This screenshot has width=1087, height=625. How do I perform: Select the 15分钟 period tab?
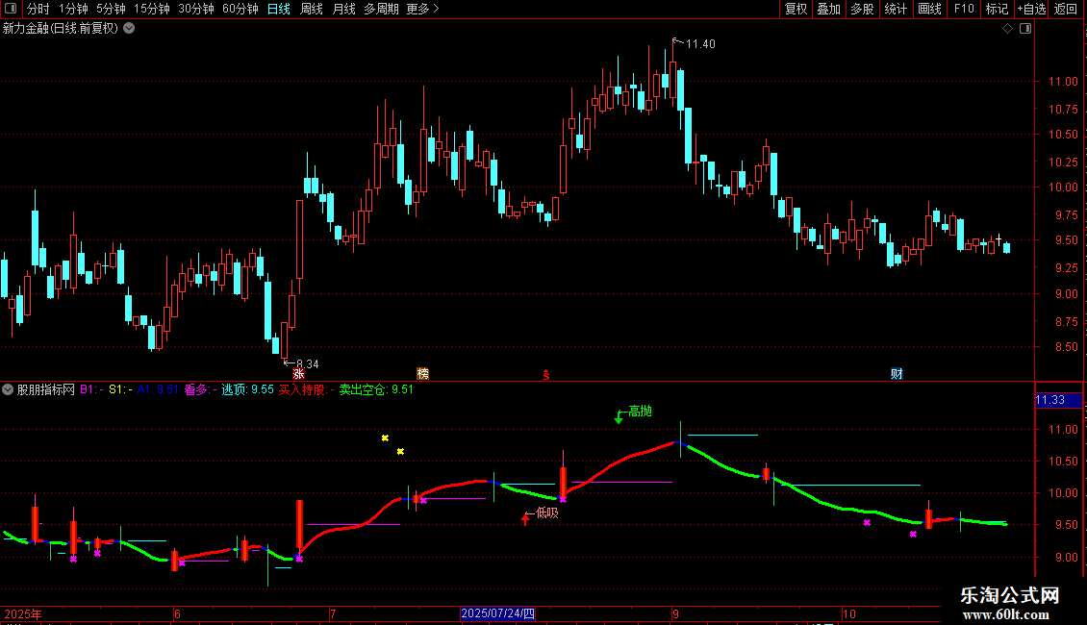[x=152, y=9]
